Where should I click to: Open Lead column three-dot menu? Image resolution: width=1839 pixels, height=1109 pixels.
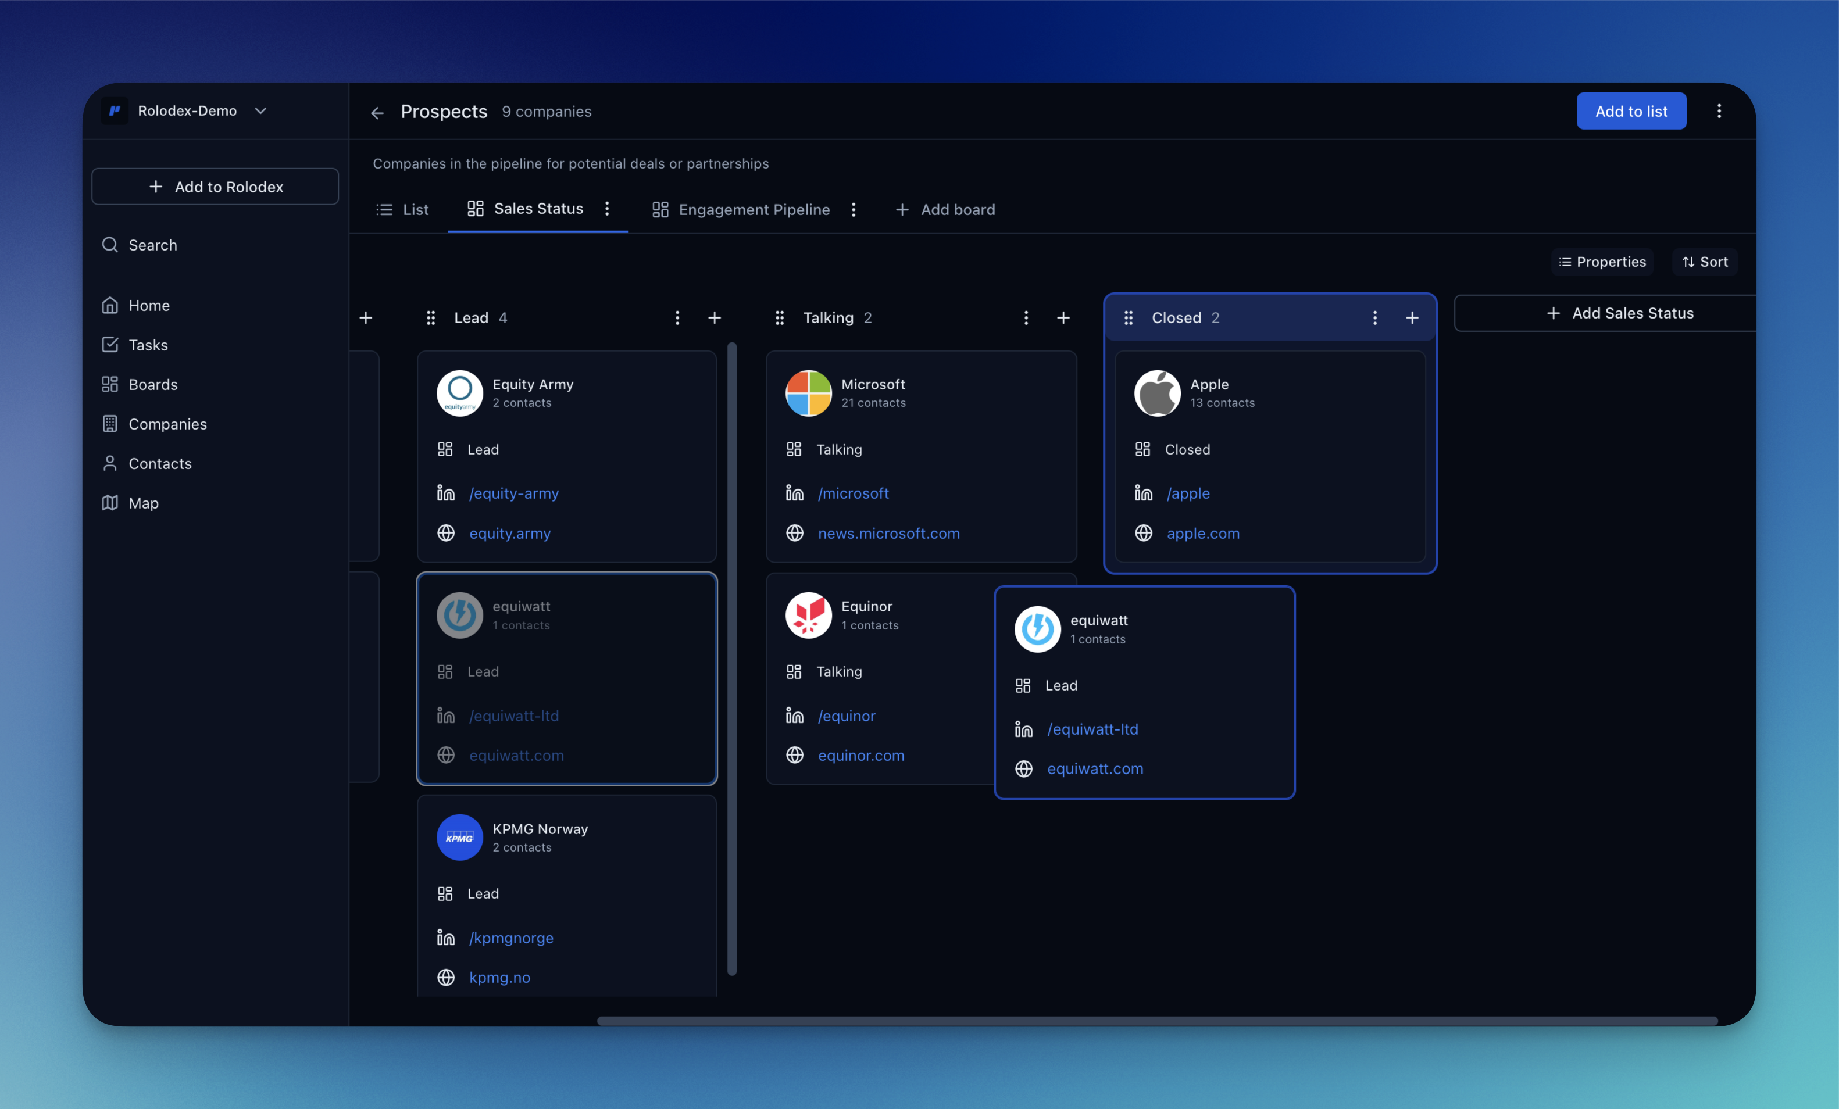[677, 318]
